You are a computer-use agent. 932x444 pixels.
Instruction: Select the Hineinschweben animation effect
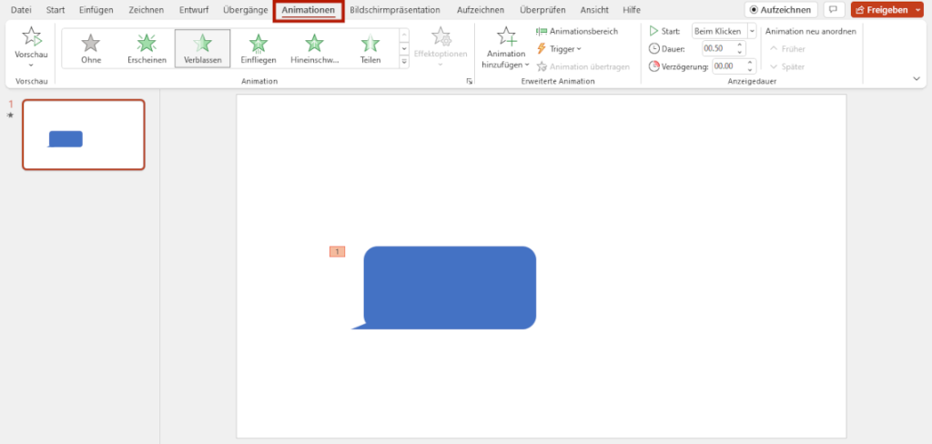coord(314,48)
